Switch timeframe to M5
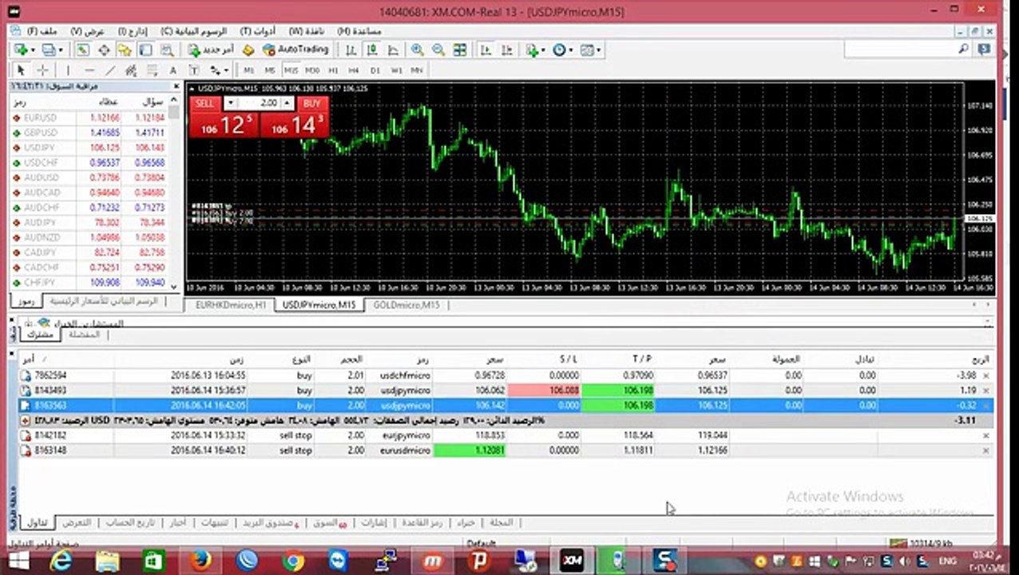The width and height of the screenshot is (1019, 575). (x=269, y=70)
